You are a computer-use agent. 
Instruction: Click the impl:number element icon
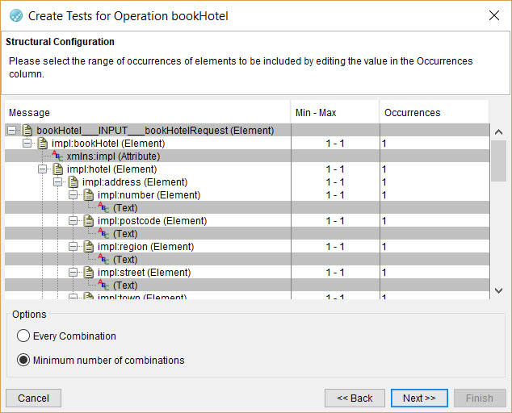pyautogui.click(x=88, y=195)
